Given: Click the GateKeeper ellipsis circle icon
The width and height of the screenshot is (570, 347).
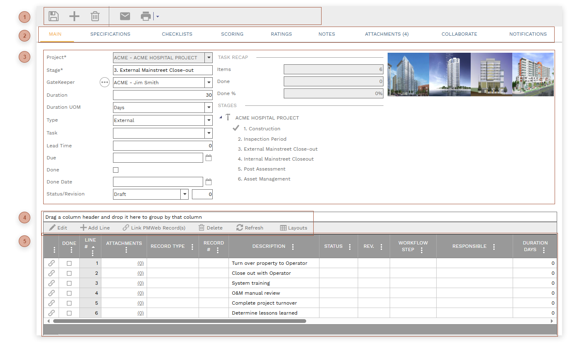Looking at the screenshot, I should pyautogui.click(x=105, y=82).
